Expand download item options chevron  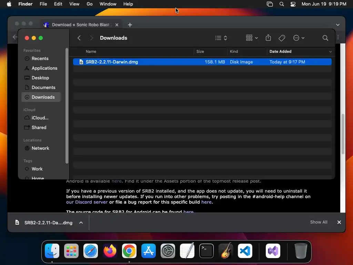(x=81, y=223)
